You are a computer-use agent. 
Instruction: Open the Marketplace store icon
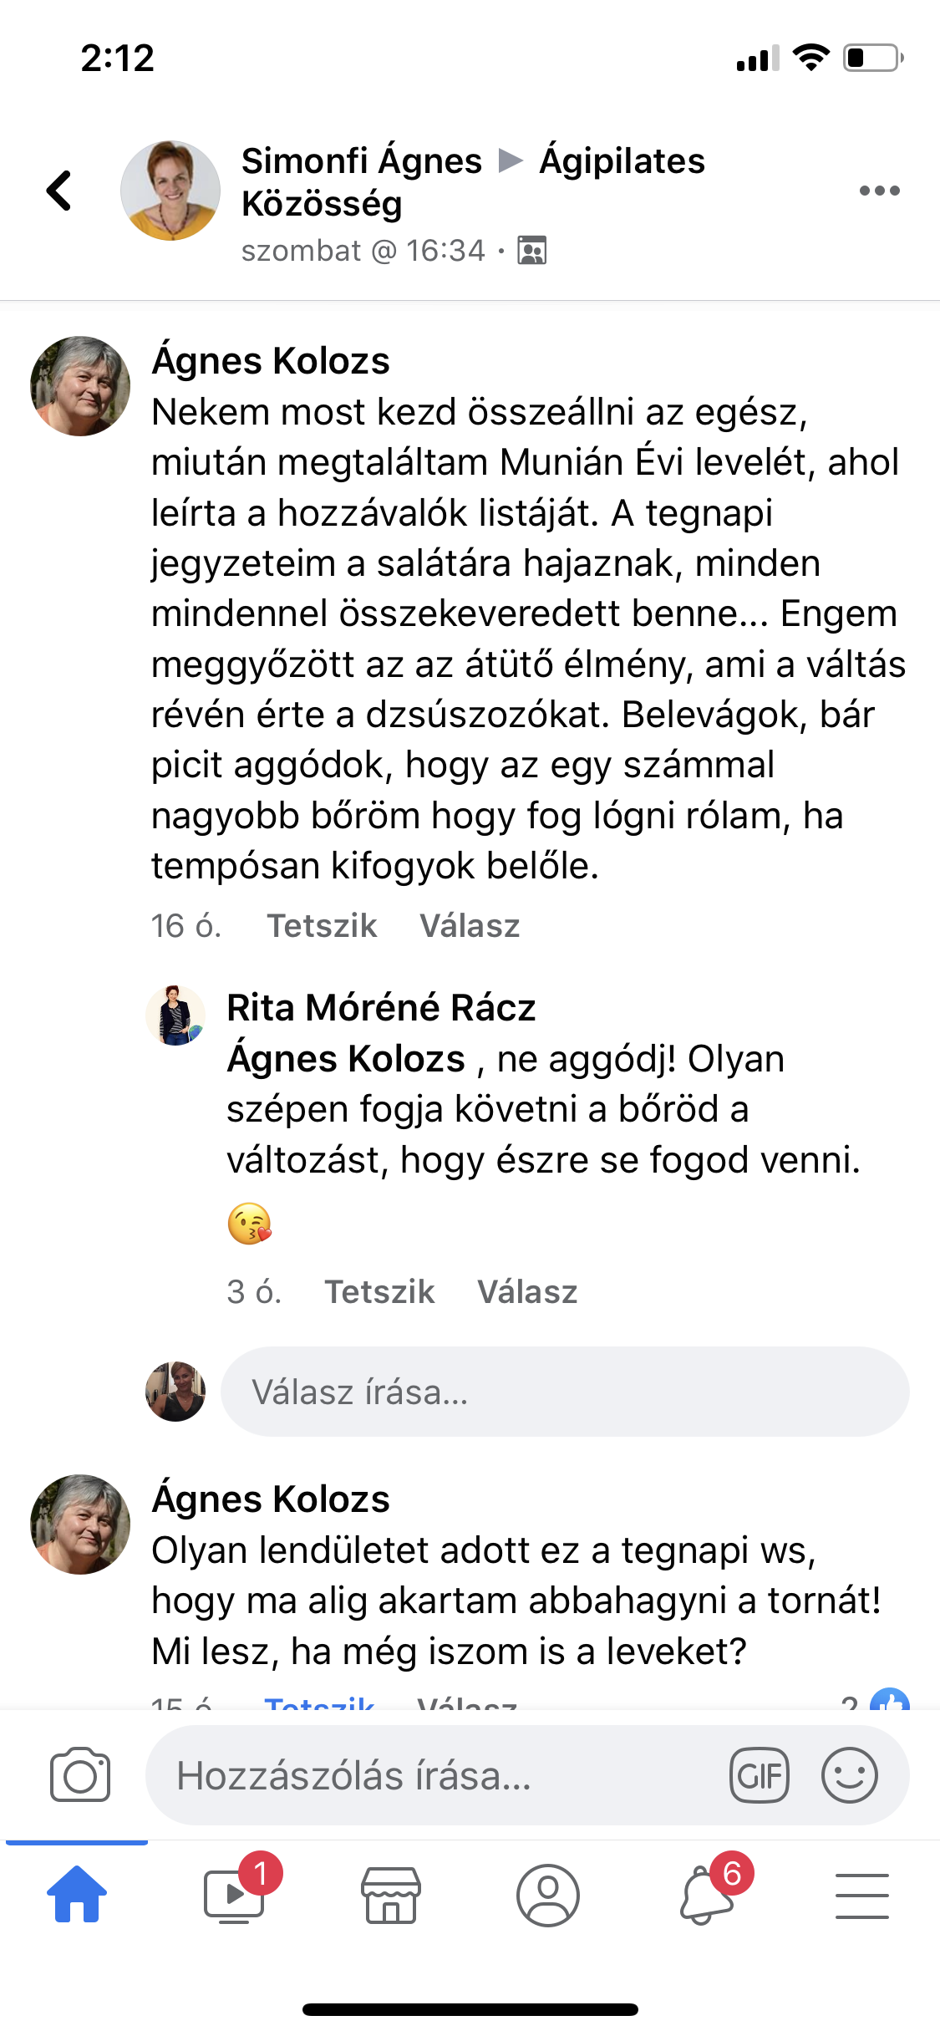[x=390, y=1895]
